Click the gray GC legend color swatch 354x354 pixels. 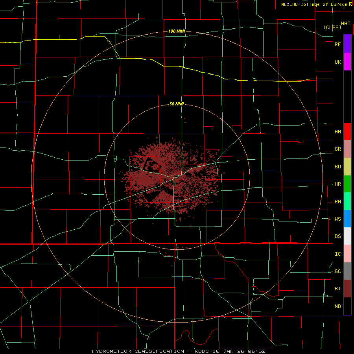[347, 271]
